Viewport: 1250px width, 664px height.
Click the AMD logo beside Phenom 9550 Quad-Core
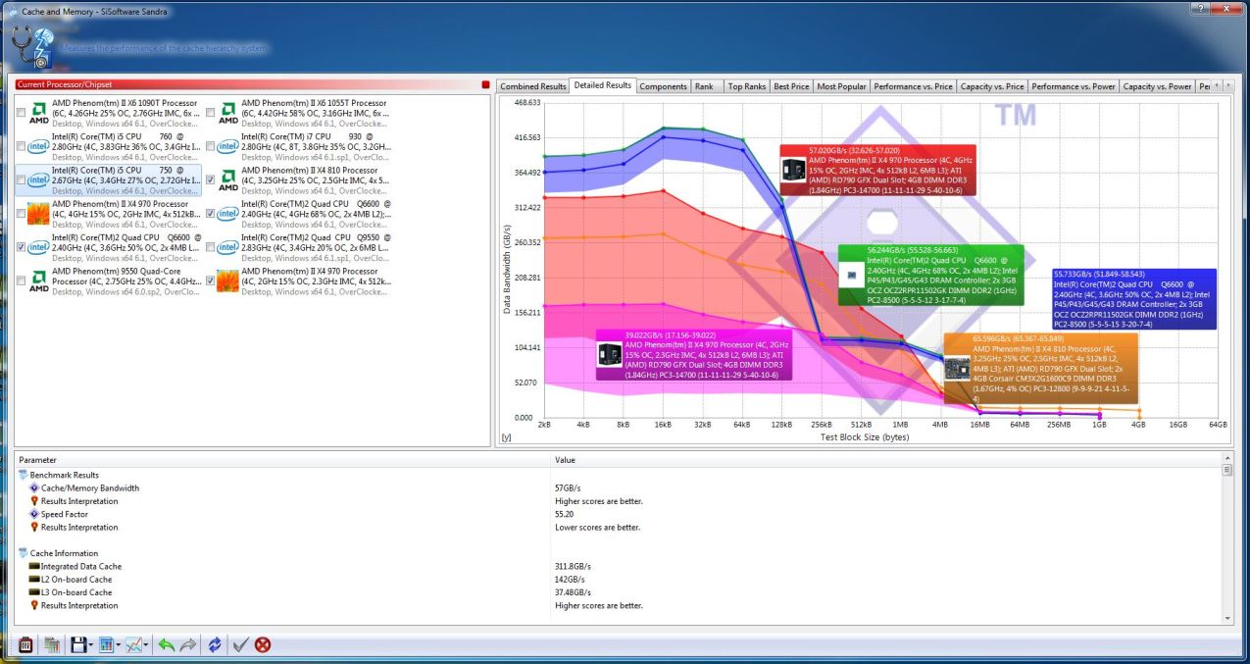click(x=39, y=281)
